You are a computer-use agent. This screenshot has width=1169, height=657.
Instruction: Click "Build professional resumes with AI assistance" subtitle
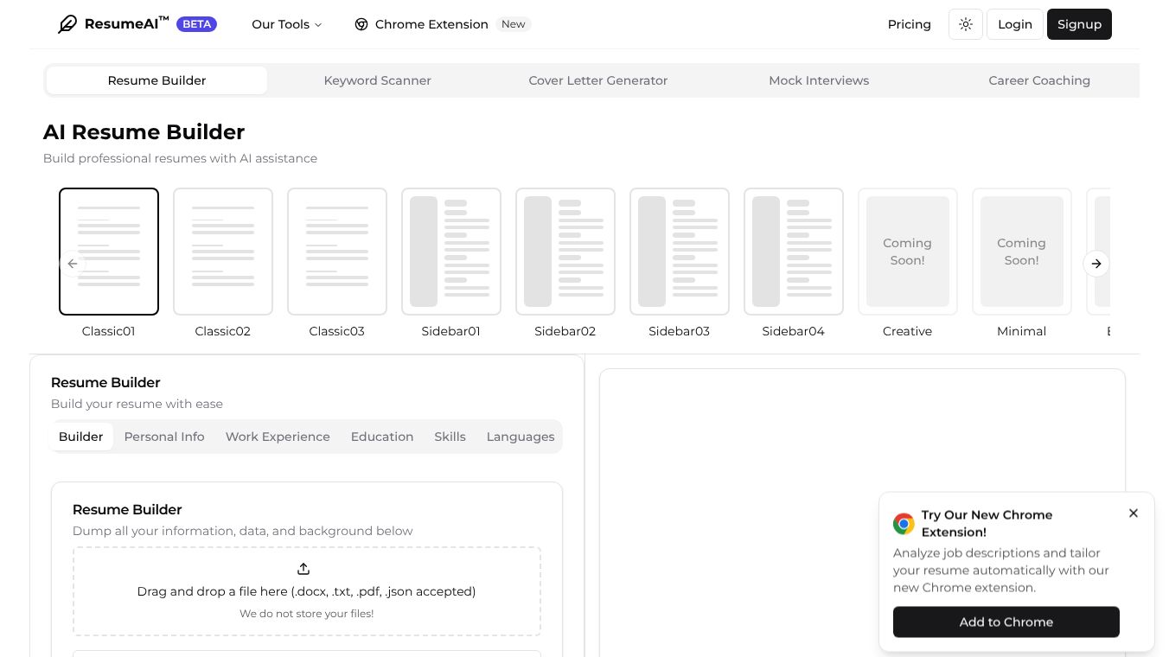pyautogui.click(x=180, y=158)
